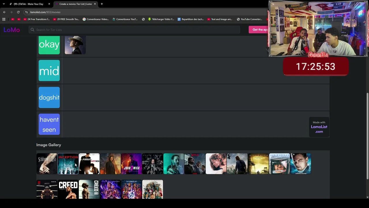
Task: Open the Télécharger Vidéo Y... bookmark
Action: (x=161, y=19)
